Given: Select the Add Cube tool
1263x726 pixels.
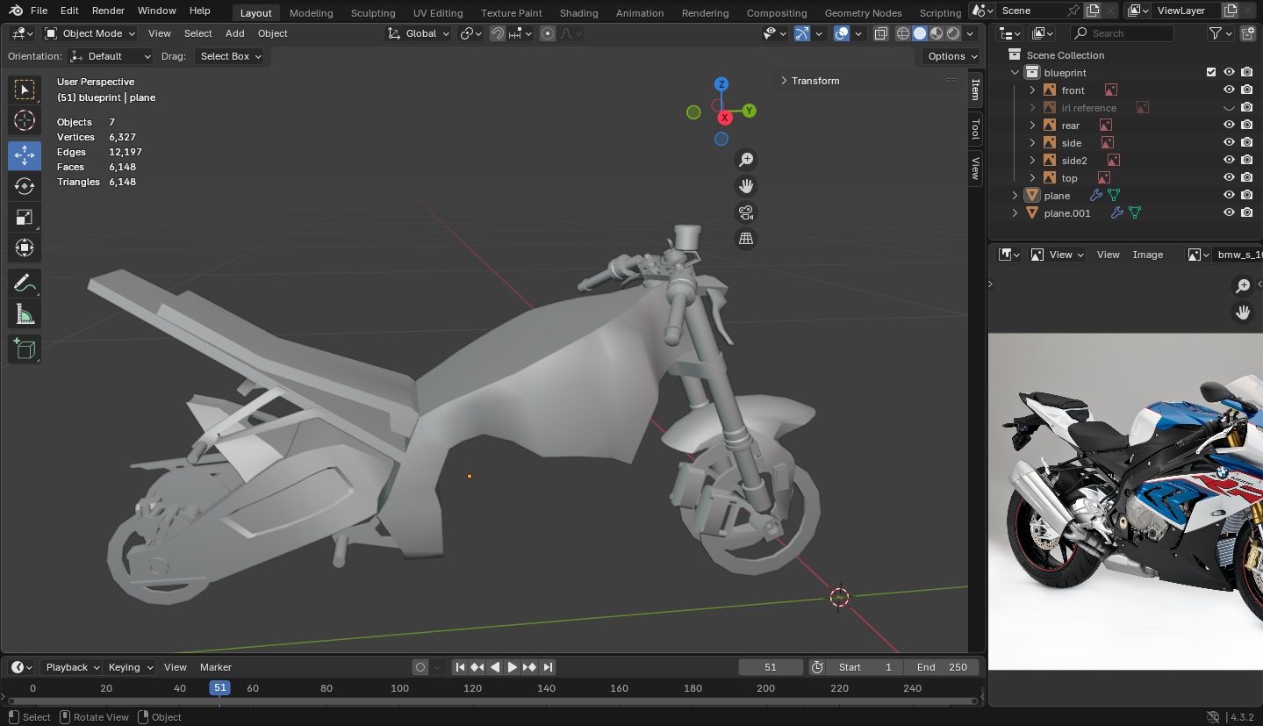Looking at the screenshot, I should (x=25, y=349).
